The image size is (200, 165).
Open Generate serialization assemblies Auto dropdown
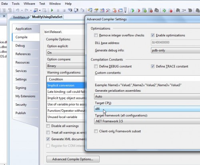tap(147, 97)
